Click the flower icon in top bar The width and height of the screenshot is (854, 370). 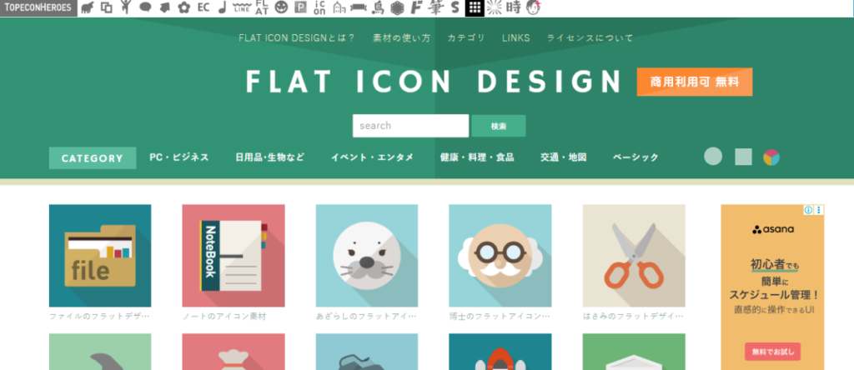[x=183, y=8]
